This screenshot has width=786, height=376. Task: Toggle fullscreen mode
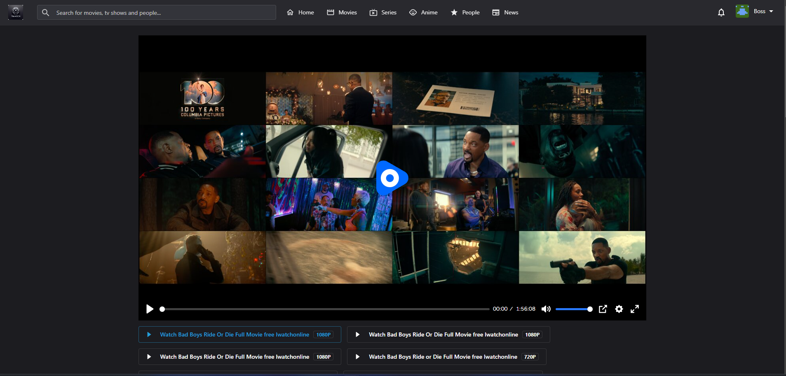pos(635,309)
